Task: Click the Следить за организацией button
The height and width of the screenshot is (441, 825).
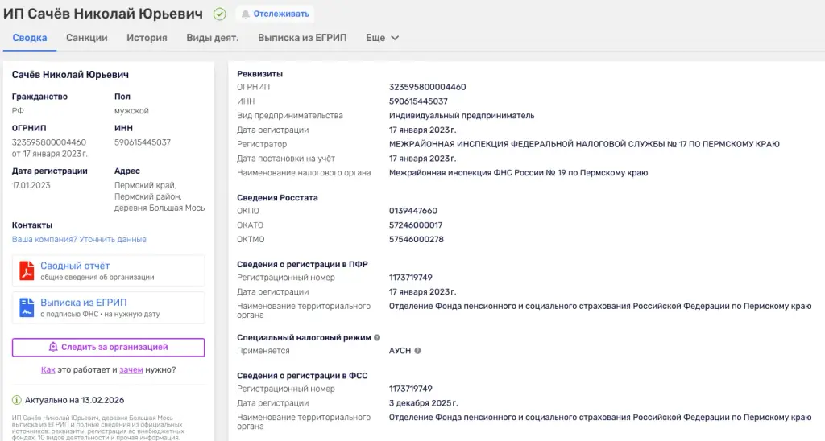Action: coord(109,347)
